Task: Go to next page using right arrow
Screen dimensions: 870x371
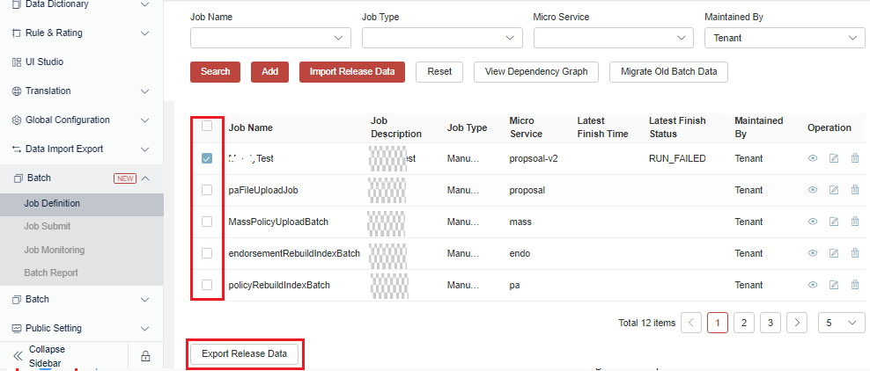Action: [x=797, y=323]
